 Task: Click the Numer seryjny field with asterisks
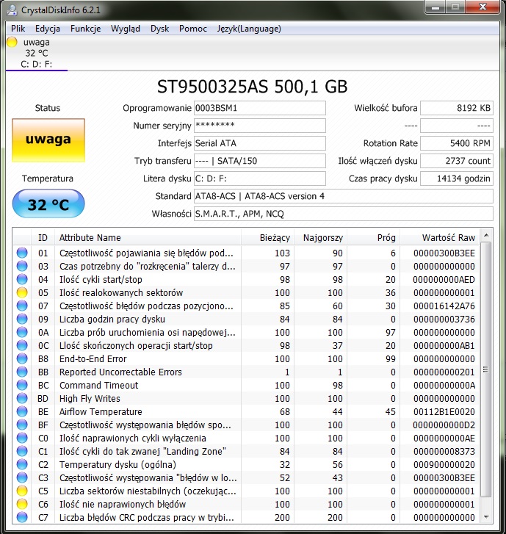coord(260,126)
